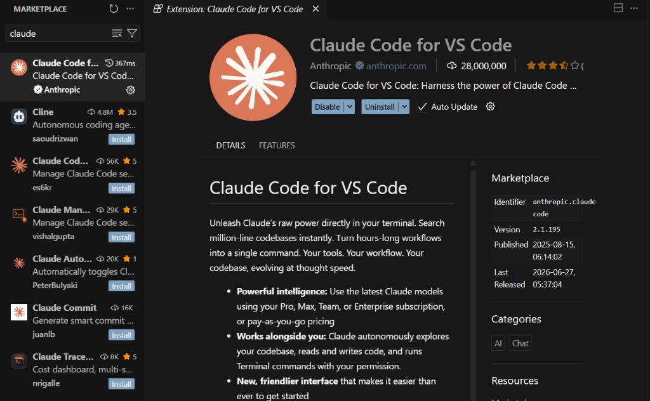
Task: Open the anthropic.com publisher link
Action: [396, 66]
